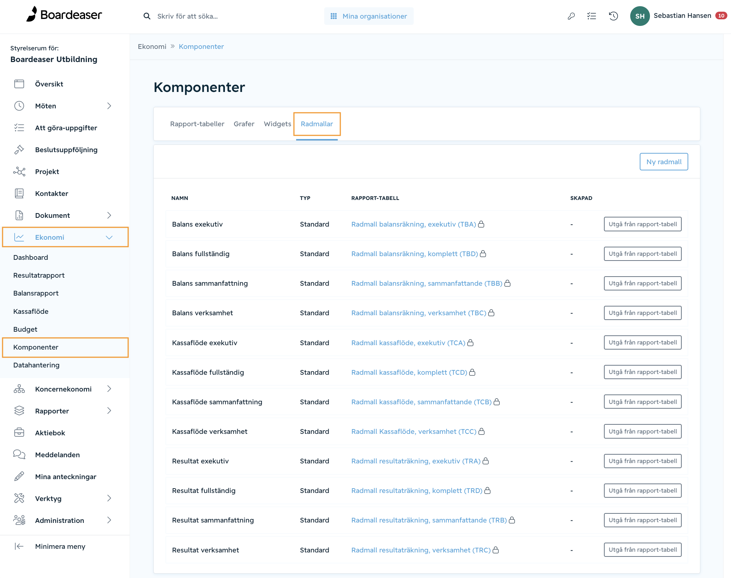Click Ekonomi in the breadcrumb
Screen dimensions: 731x578
pyautogui.click(x=152, y=46)
